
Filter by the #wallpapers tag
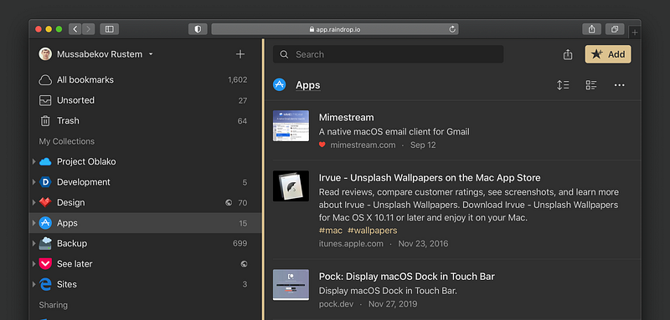tap(372, 231)
